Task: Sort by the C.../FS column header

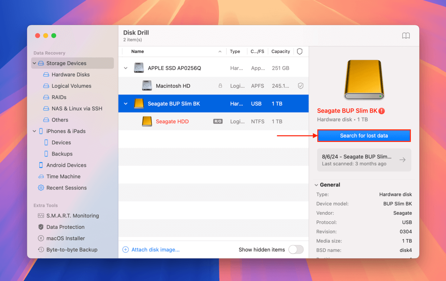Action: [257, 51]
